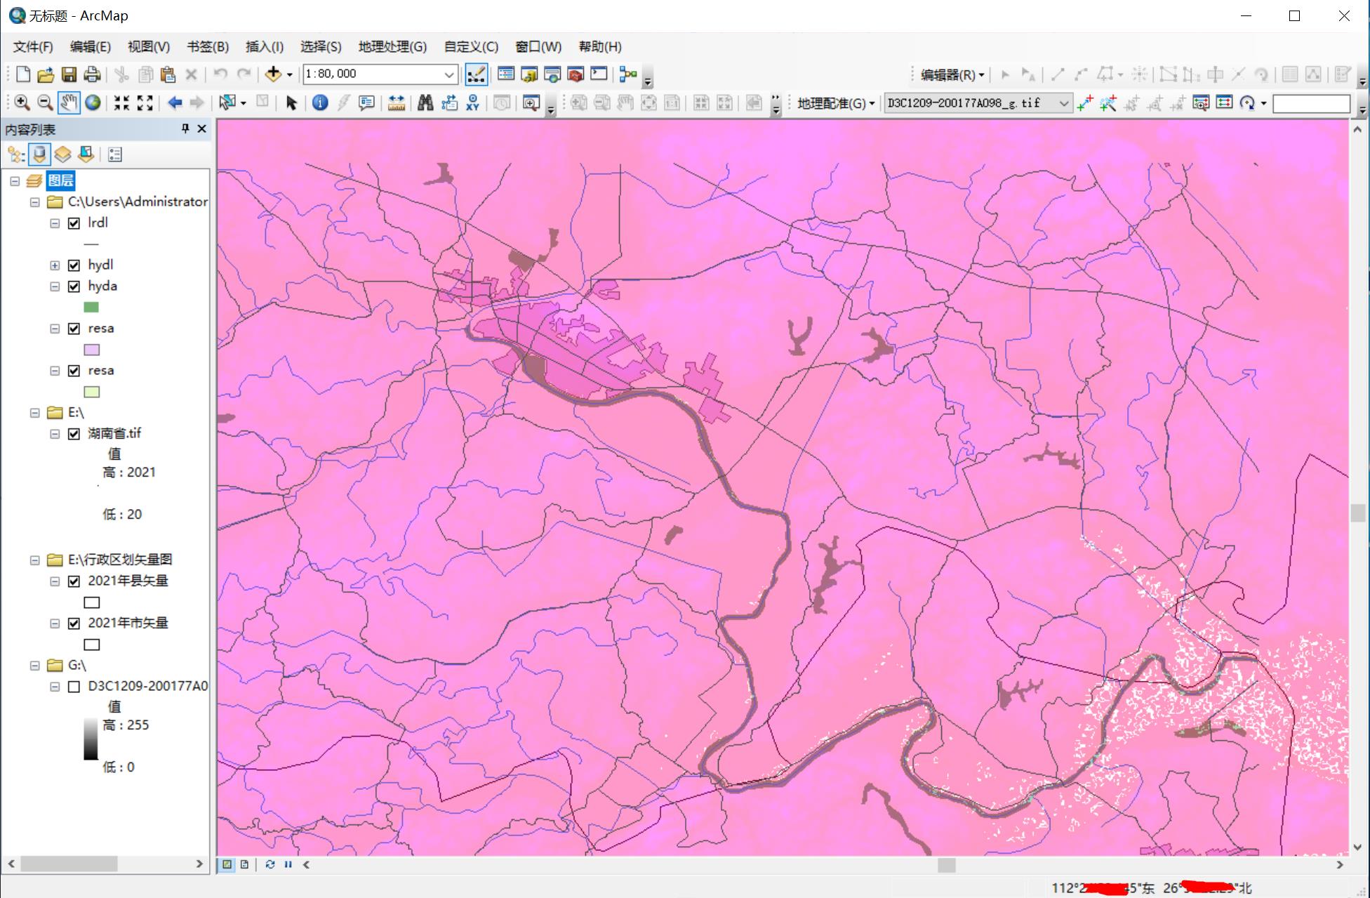Screen dimensions: 1370x898
Task: Switch to Data View button
Action: tap(227, 864)
